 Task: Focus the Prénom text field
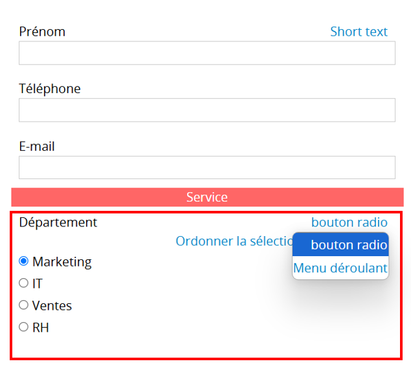point(207,53)
